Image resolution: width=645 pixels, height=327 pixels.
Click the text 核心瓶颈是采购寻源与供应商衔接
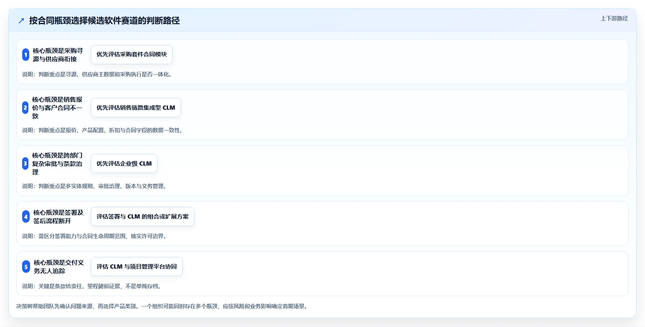(x=58, y=55)
